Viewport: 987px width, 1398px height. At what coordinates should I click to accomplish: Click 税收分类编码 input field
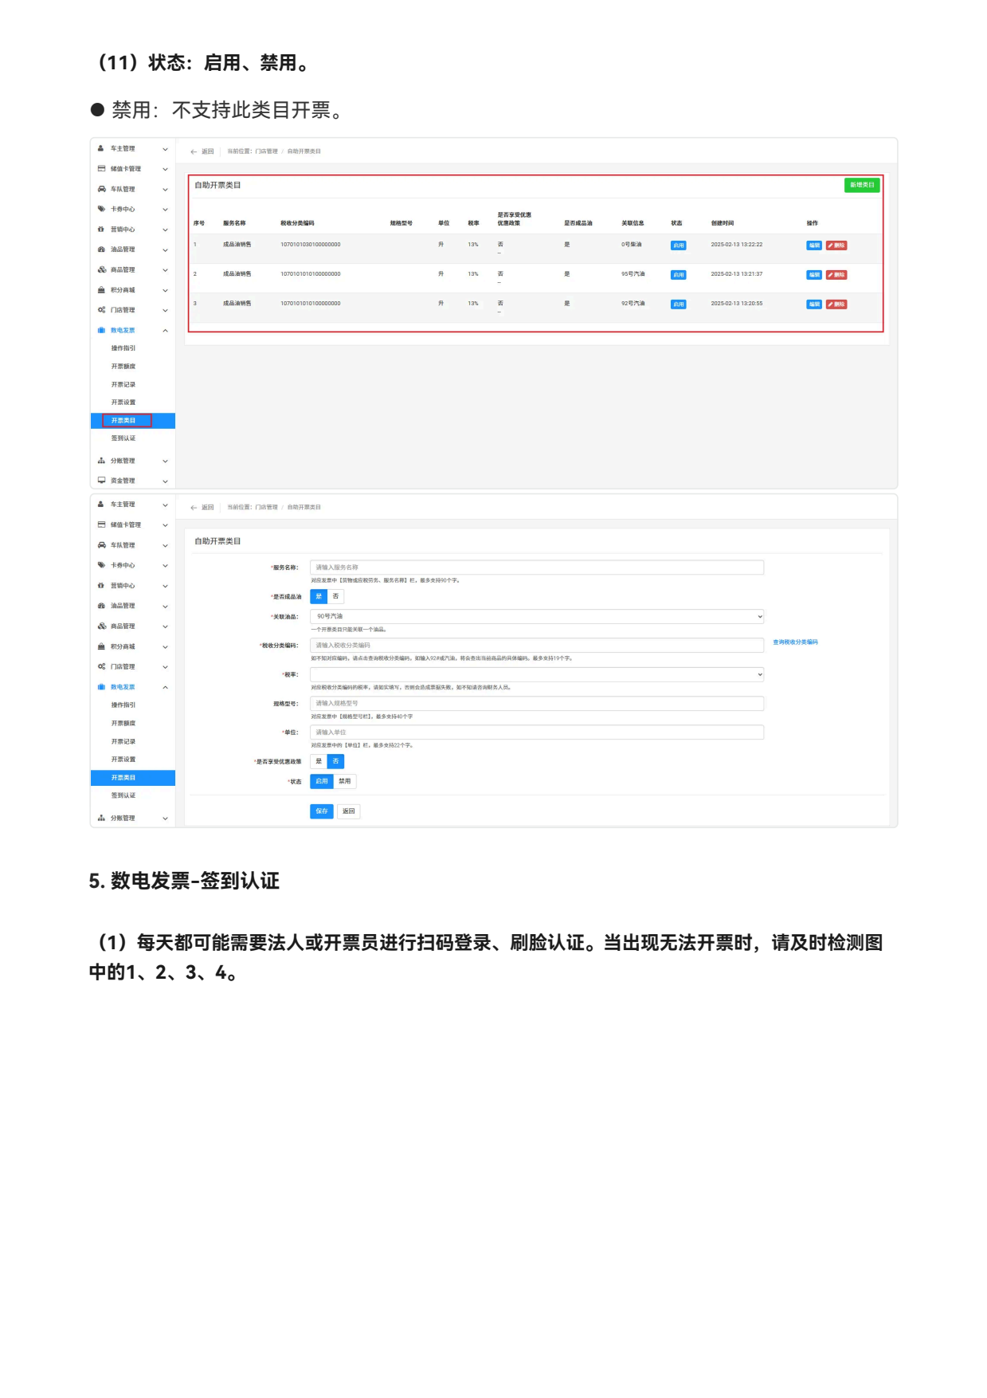(537, 646)
